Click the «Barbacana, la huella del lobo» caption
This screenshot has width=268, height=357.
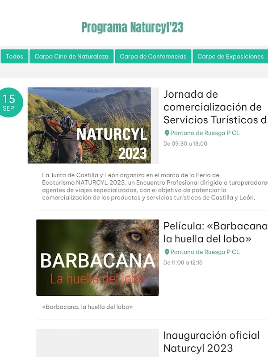[88, 307]
